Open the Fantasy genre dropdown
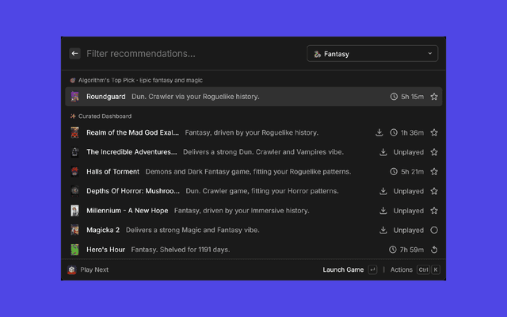507x317 pixels. 372,54
